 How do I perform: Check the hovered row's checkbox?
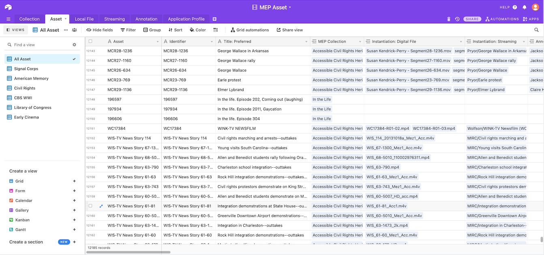click(x=90, y=206)
